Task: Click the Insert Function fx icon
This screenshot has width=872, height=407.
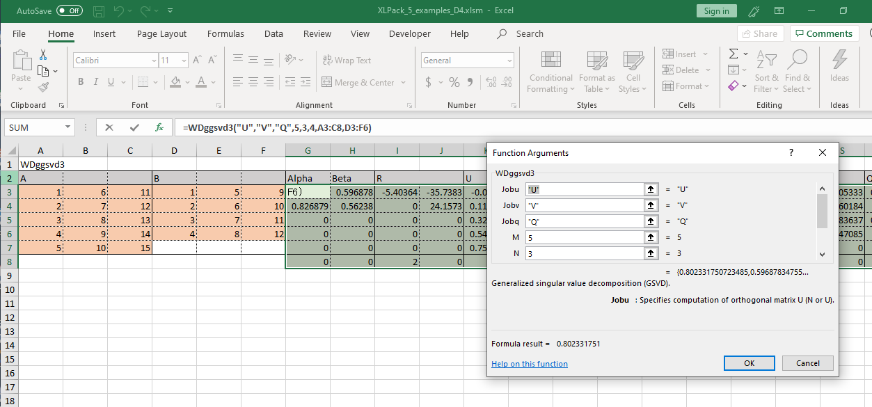Action: click(159, 127)
